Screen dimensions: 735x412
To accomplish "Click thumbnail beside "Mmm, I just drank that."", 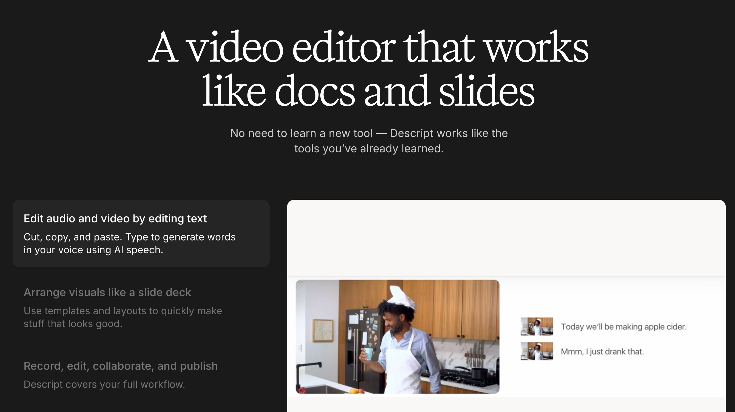I will pyautogui.click(x=537, y=351).
